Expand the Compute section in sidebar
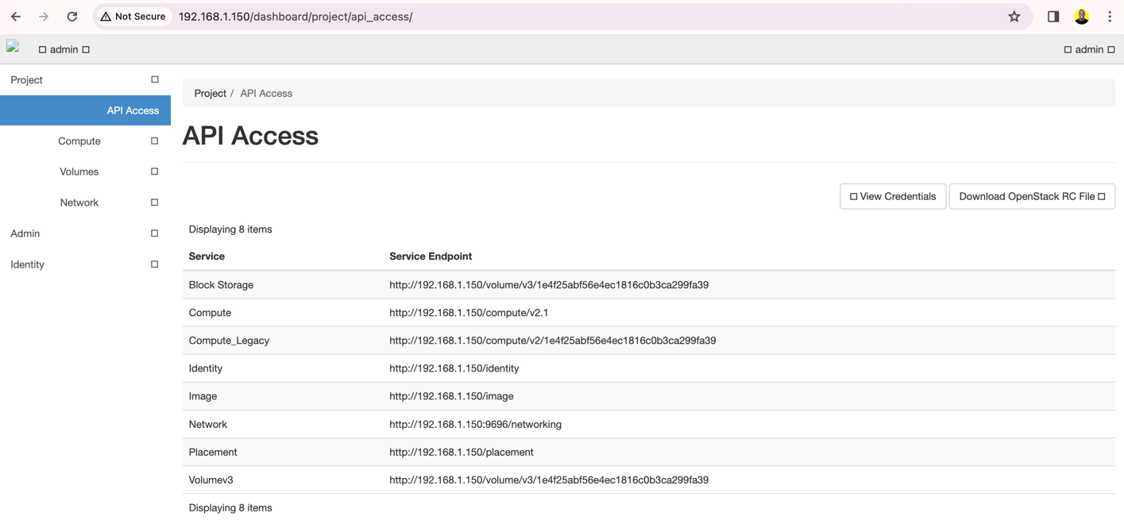 [x=79, y=141]
